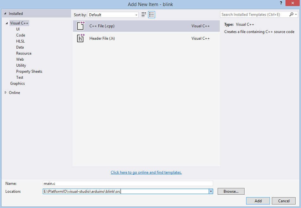Click the Browse... button
Screen dimensions: 301x208
pyautogui.click(x=231, y=191)
